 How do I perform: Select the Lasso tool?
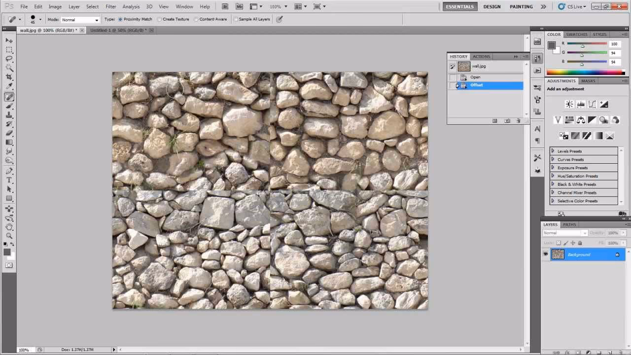[x=9, y=59]
